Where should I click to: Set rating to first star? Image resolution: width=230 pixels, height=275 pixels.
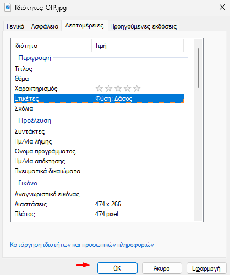coord(99,89)
